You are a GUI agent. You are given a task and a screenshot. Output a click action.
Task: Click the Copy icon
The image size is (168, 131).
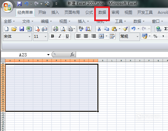(x=106, y=29)
